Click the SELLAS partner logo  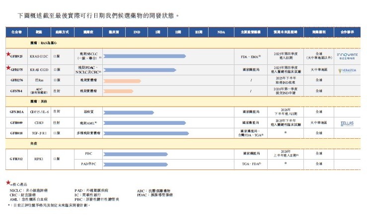(x=347, y=123)
